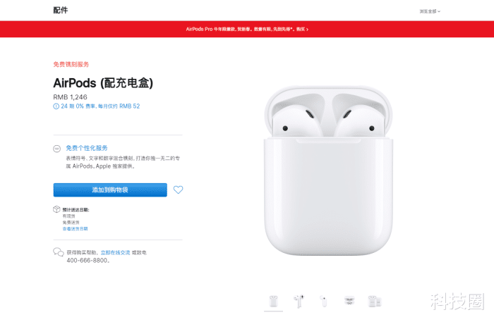Add AirPods to favorites with heart icon
The image size is (494, 322).
click(x=178, y=190)
